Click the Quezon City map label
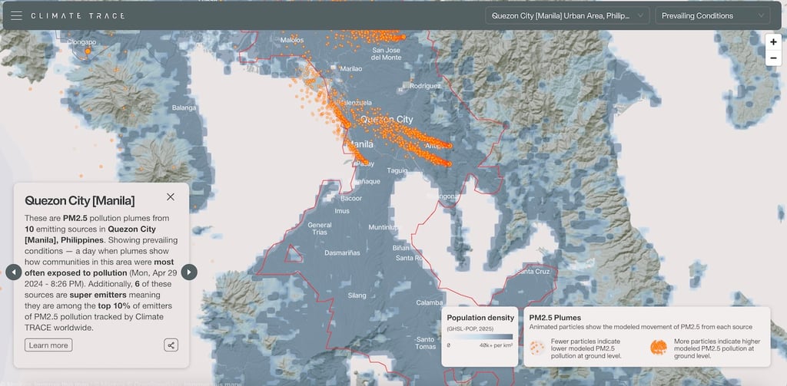 387,120
